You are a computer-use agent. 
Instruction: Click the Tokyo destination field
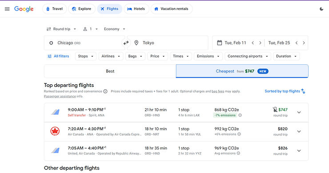point(168,43)
